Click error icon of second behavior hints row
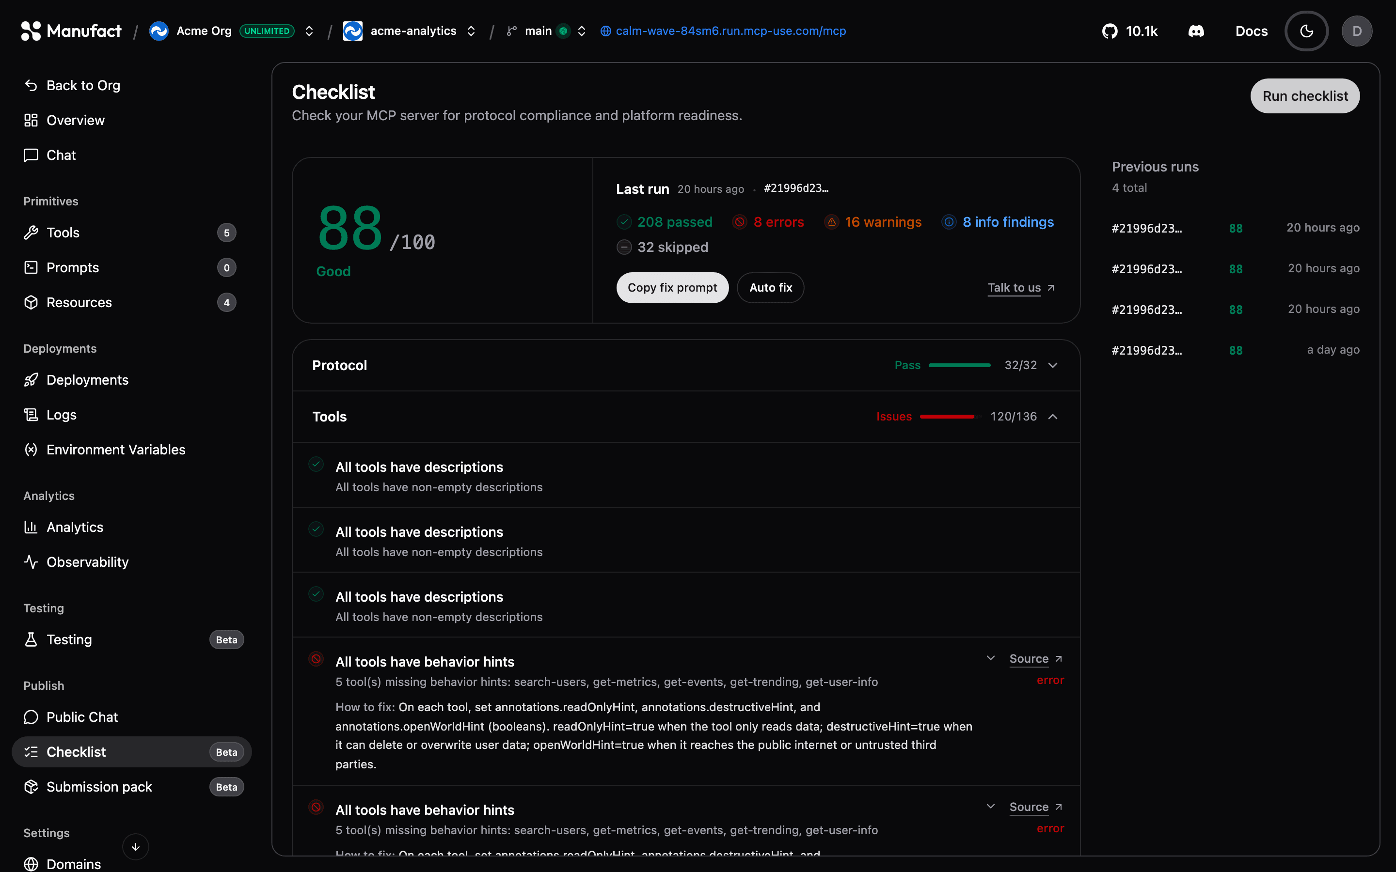Viewport: 1396px width, 872px height. coord(316,807)
